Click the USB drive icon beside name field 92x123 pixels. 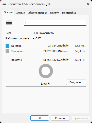[x=9, y=23]
